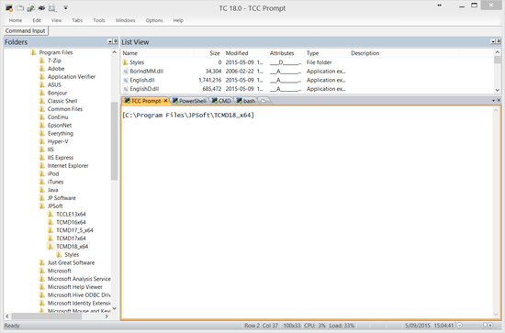The height and width of the screenshot is (333, 505).
Task: Open the tab list dropdown arrow beside tabs
Action: tap(493, 100)
